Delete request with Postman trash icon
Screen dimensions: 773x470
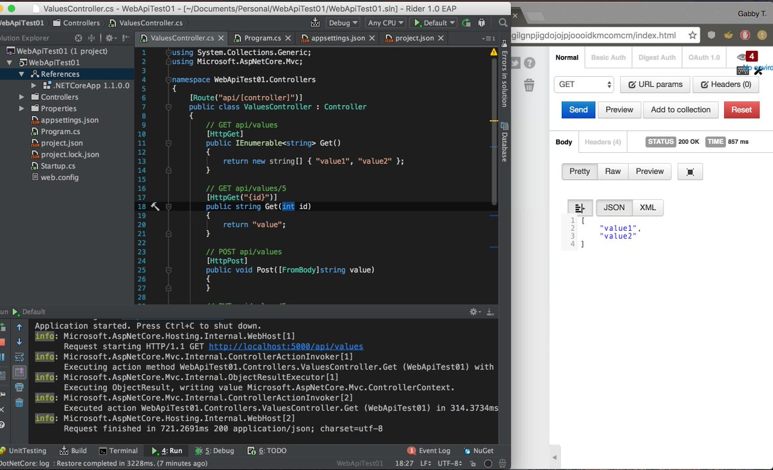point(529,84)
